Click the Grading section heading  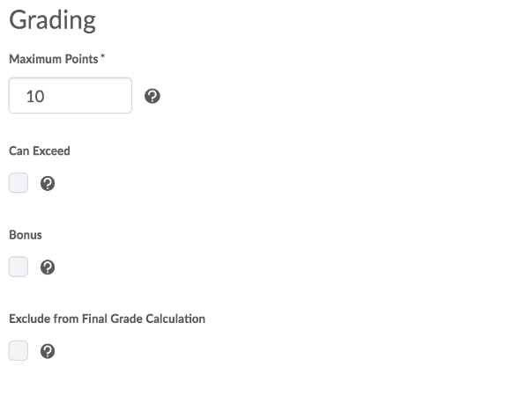(52, 20)
